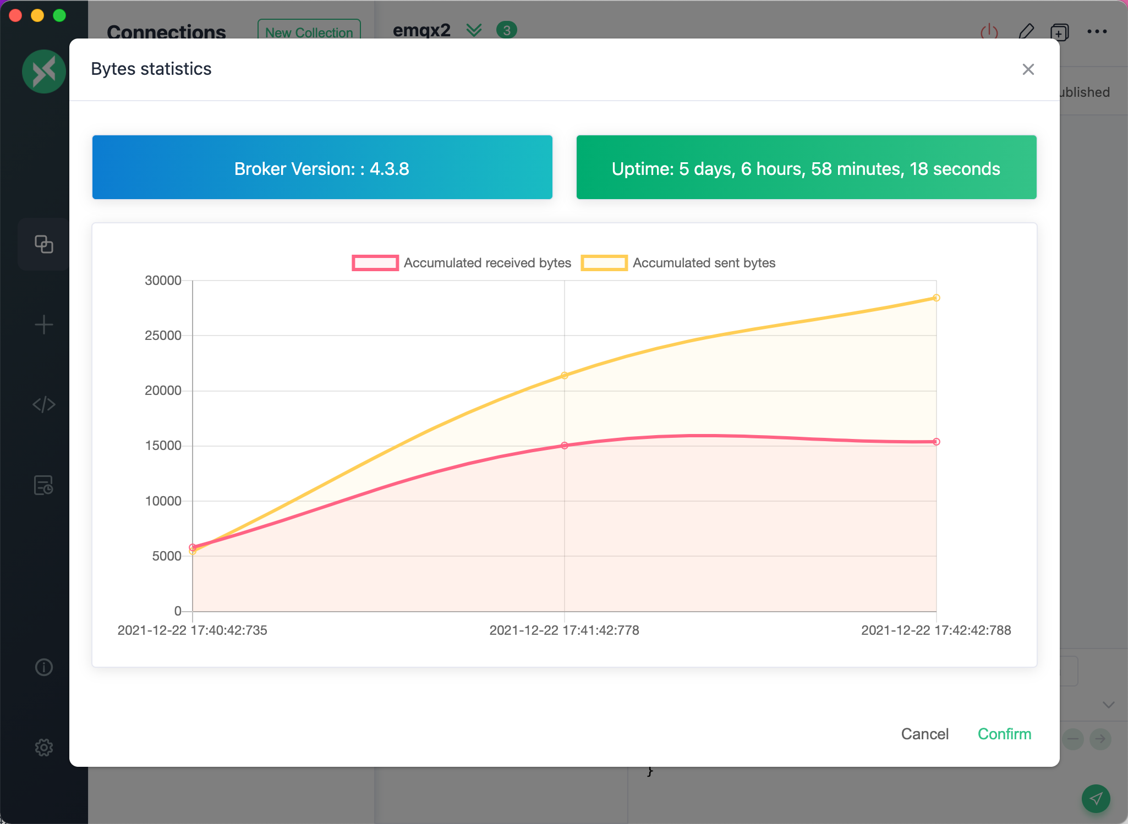Open the Script code icon in sidebar
Screen dimensions: 1128x824
(x=43, y=405)
